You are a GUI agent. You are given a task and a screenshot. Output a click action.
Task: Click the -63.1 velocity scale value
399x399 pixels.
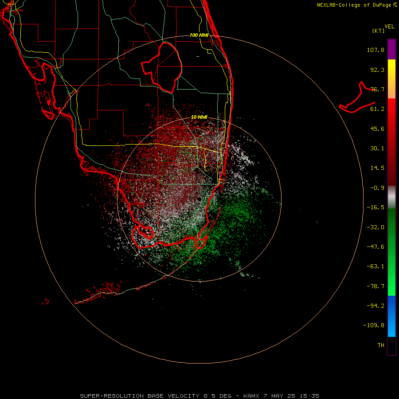tap(376, 266)
